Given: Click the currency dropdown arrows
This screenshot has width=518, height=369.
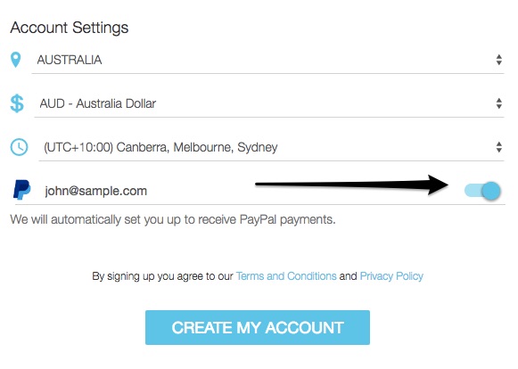Looking at the screenshot, I should click(499, 103).
